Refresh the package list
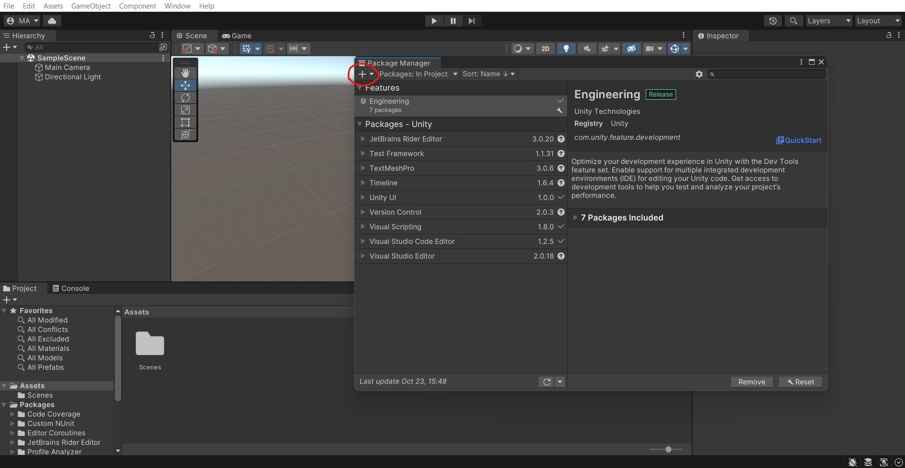Image resolution: width=905 pixels, height=468 pixels. (x=546, y=382)
